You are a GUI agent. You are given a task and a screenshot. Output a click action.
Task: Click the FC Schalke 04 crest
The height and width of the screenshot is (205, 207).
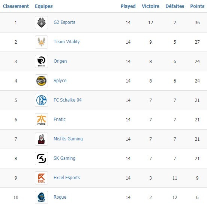click(x=42, y=100)
